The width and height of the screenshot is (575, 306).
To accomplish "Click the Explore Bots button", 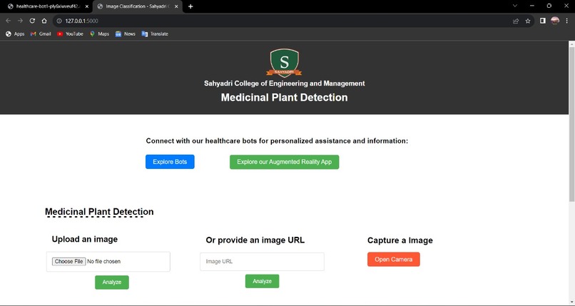I will coord(170,162).
